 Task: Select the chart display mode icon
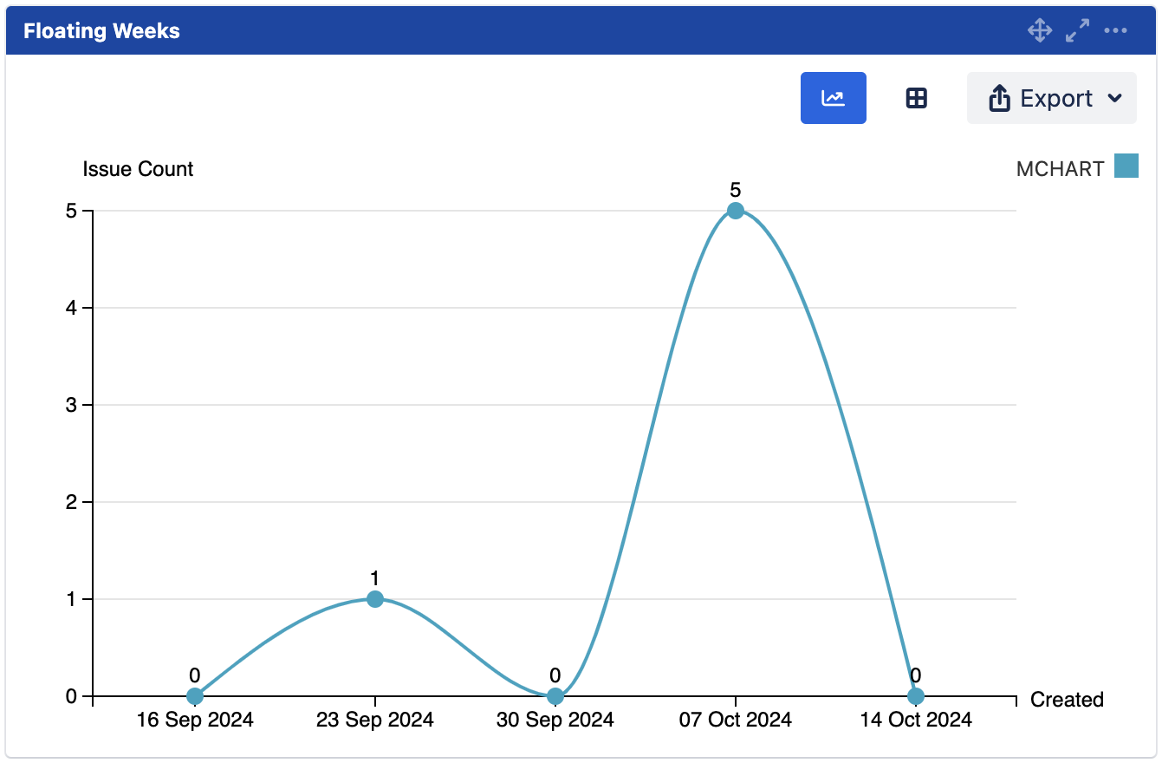click(833, 98)
